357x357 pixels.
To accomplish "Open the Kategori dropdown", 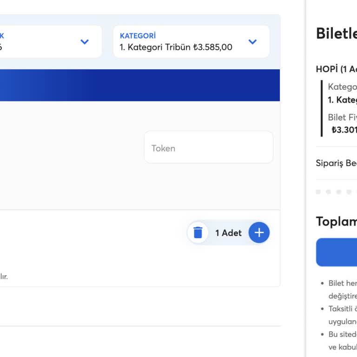I will (191, 41).
